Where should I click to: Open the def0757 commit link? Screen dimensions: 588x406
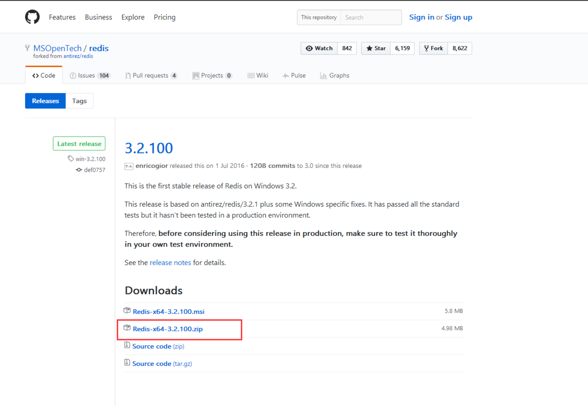click(x=95, y=170)
